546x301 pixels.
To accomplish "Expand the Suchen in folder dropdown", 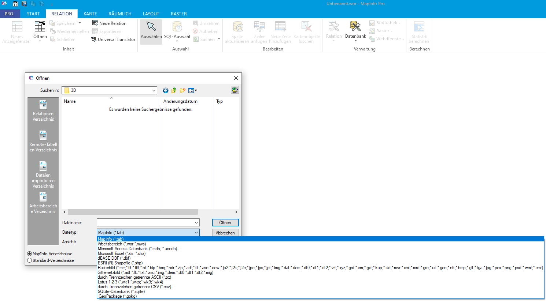I will coord(154,90).
